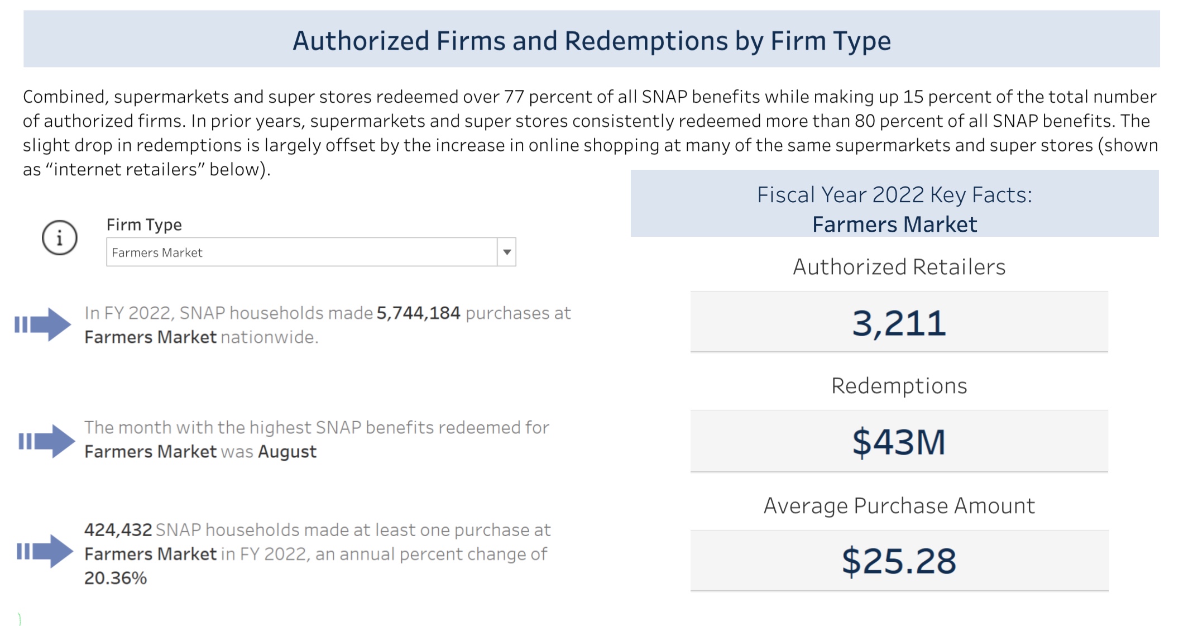Click the arrow icon beside purchases statement
Viewport: 1198px width, 626px height.
coord(43,324)
